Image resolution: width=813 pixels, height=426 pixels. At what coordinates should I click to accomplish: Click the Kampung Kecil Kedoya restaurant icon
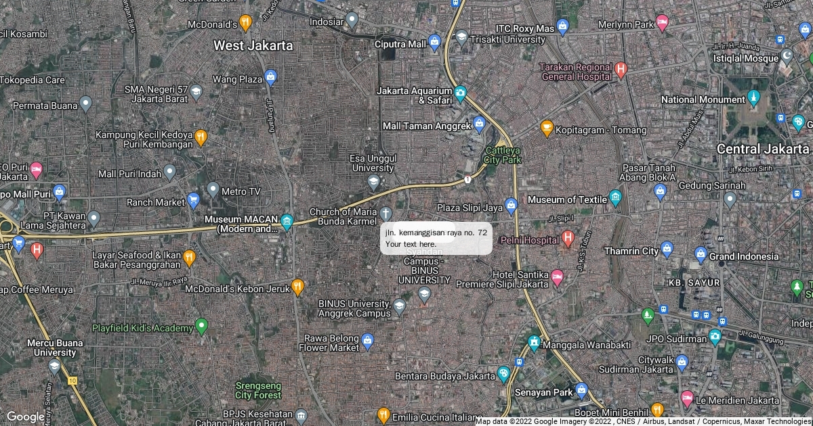pos(201,138)
